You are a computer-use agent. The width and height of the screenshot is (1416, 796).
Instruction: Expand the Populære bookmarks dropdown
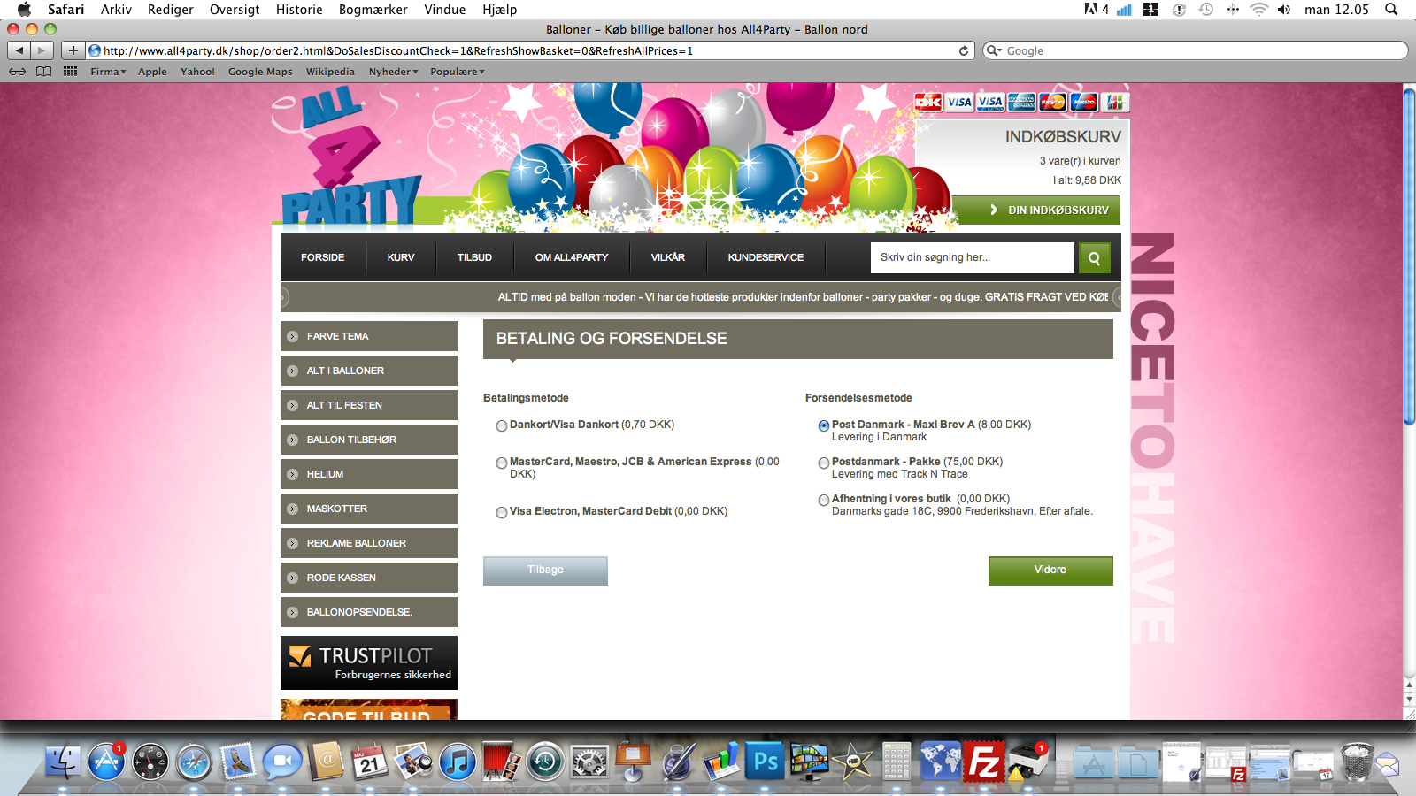click(x=457, y=72)
